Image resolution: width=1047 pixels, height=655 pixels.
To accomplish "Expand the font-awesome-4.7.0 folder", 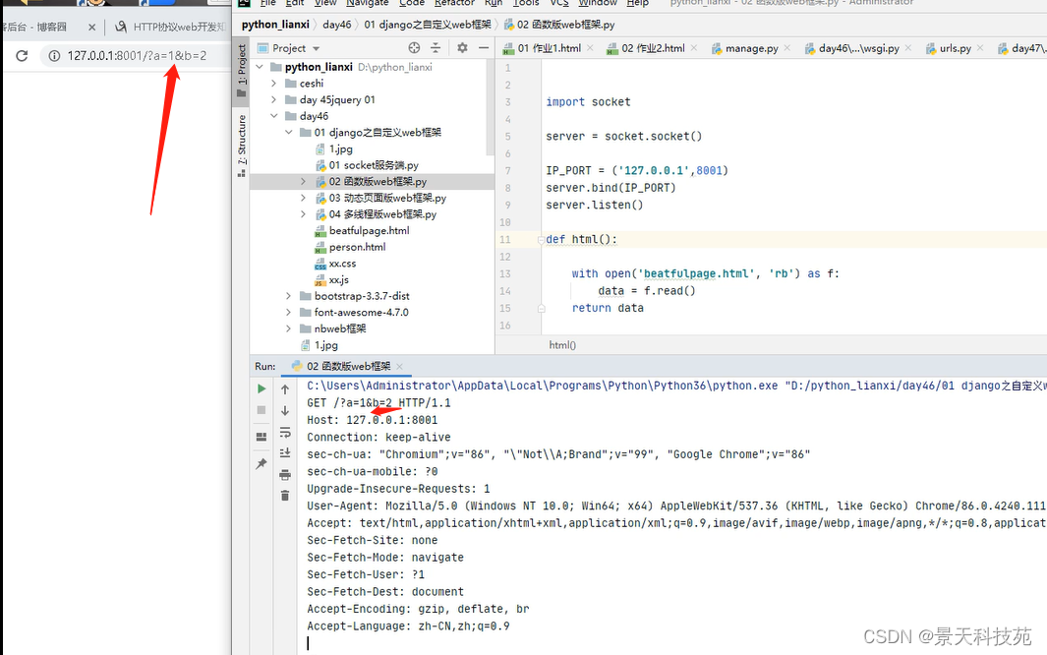I will 288,313.
